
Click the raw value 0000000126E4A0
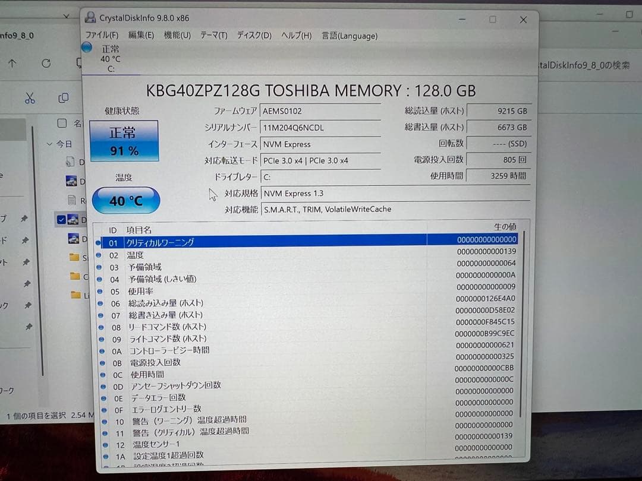[486, 299]
